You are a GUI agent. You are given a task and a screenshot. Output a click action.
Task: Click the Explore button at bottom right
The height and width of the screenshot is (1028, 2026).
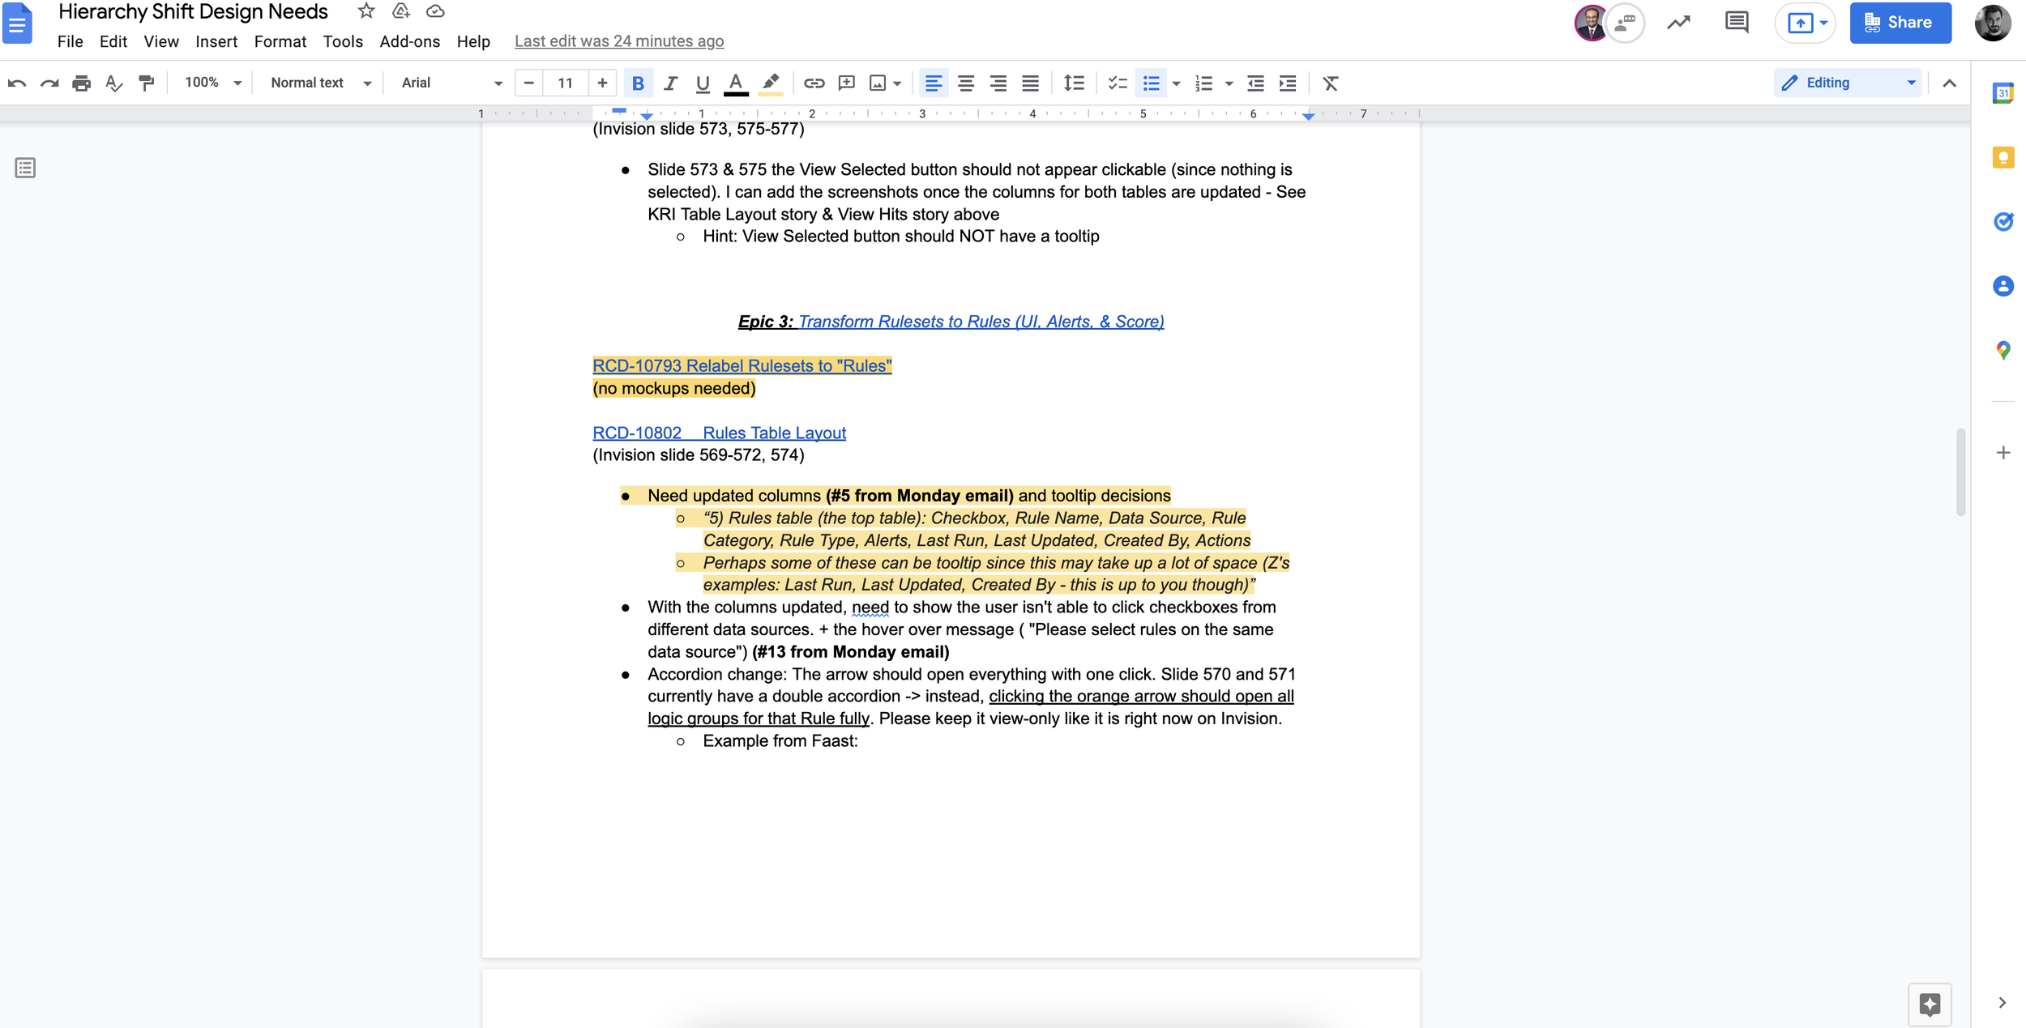[x=1930, y=1005]
